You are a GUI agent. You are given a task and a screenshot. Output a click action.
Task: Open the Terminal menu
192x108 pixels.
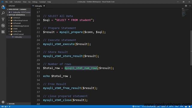pyautogui.click(x=42, y=2)
